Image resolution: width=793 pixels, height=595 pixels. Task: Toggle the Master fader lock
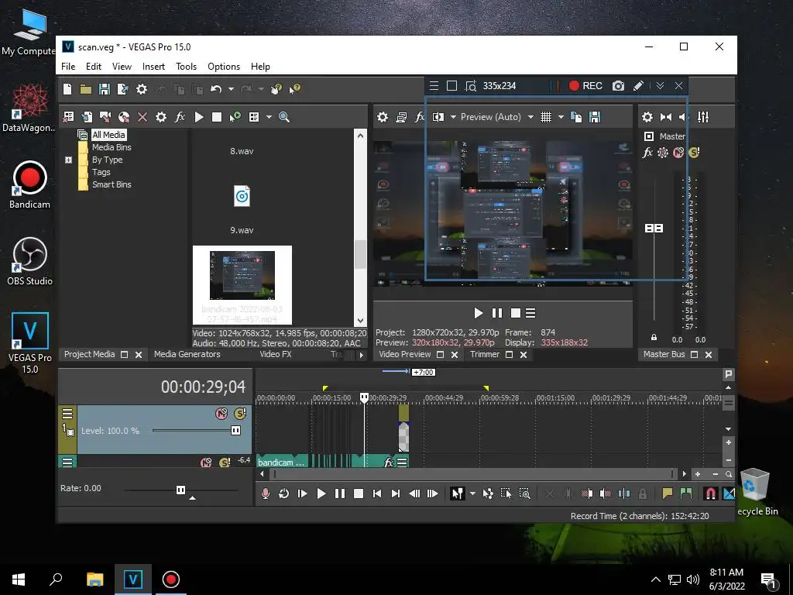654,338
